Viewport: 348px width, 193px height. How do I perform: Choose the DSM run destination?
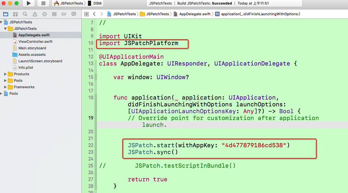coord(95,3)
